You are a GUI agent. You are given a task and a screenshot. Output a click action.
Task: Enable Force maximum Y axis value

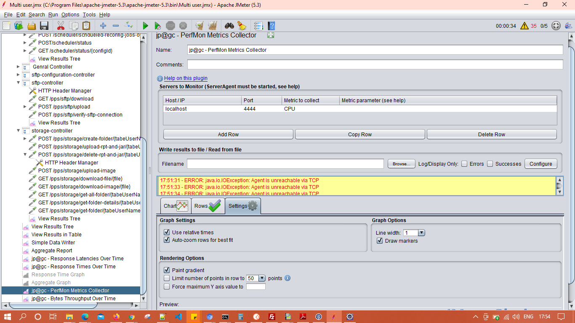tap(167, 287)
